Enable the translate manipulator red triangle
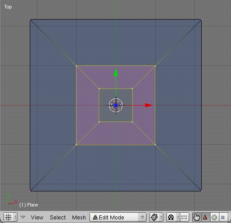231x223 pixels. 205,217
